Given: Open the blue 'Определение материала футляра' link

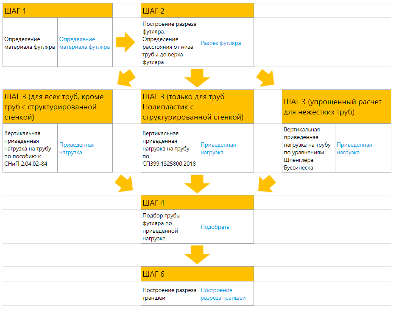Looking at the screenshot, I should click(x=84, y=43).
